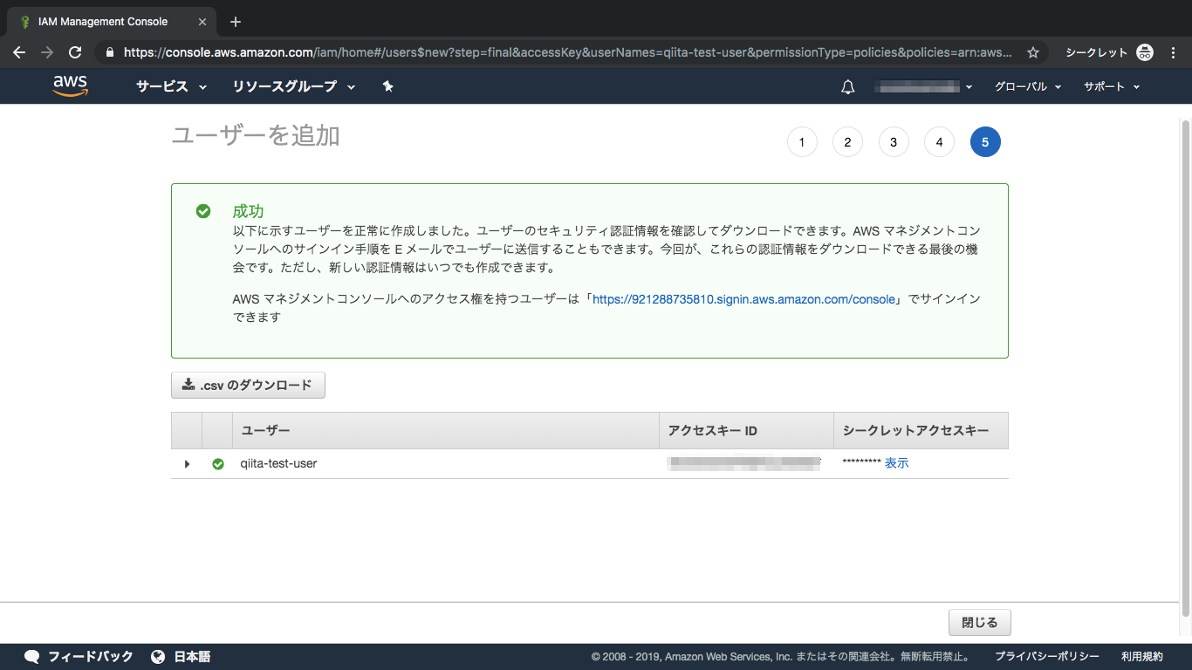Bookmark this page with the star icon
The height and width of the screenshot is (670, 1192).
(1033, 52)
